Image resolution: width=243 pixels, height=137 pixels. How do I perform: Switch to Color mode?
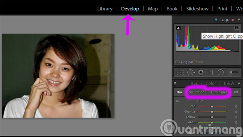[211, 83]
